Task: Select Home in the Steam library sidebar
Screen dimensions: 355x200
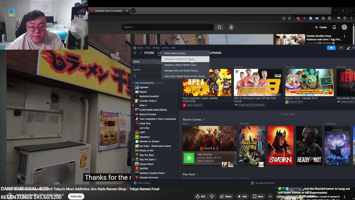Action: tap(147, 61)
